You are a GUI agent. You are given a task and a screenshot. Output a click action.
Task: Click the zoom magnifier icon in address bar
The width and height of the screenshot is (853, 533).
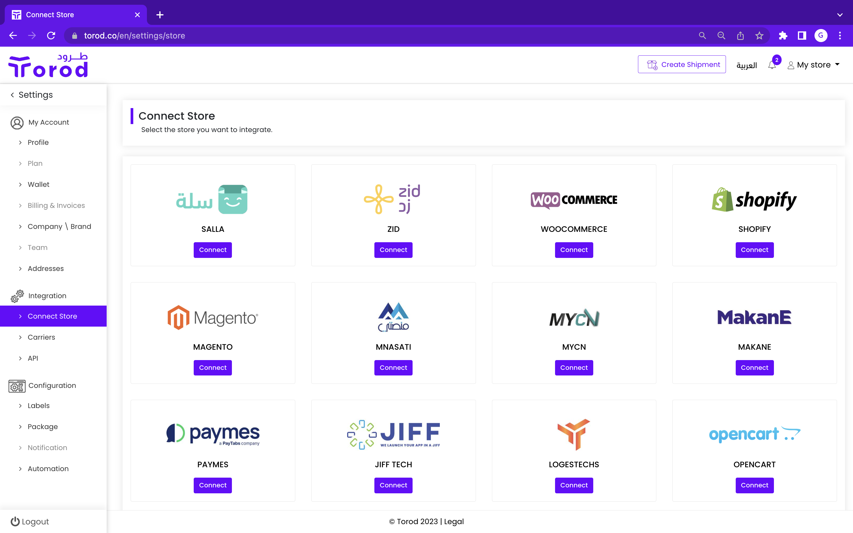(x=721, y=36)
